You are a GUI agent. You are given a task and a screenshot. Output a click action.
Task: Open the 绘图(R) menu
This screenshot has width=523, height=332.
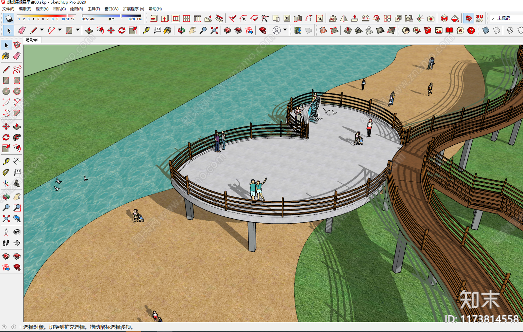click(76, 9)
